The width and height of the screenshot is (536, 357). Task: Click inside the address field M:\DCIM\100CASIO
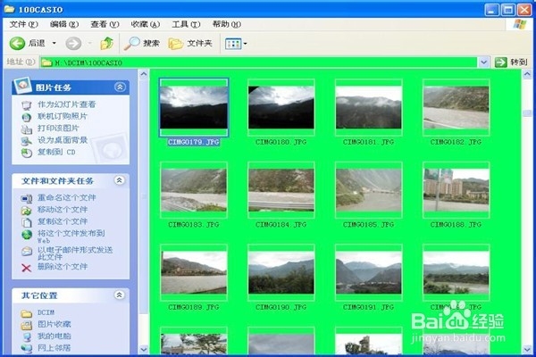point(259,62)
